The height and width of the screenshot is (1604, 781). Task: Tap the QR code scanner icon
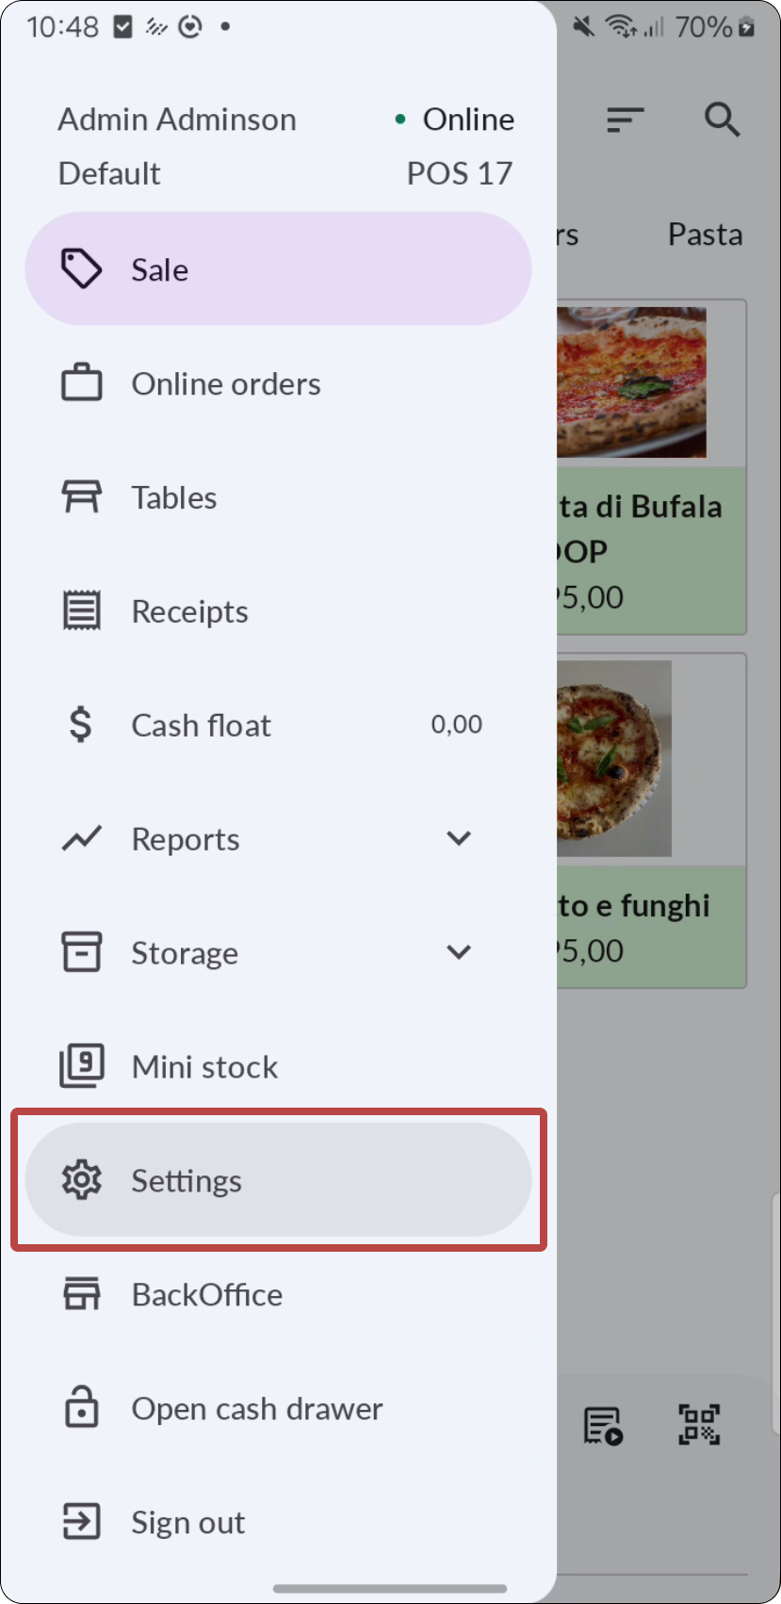click(699, 1424)
